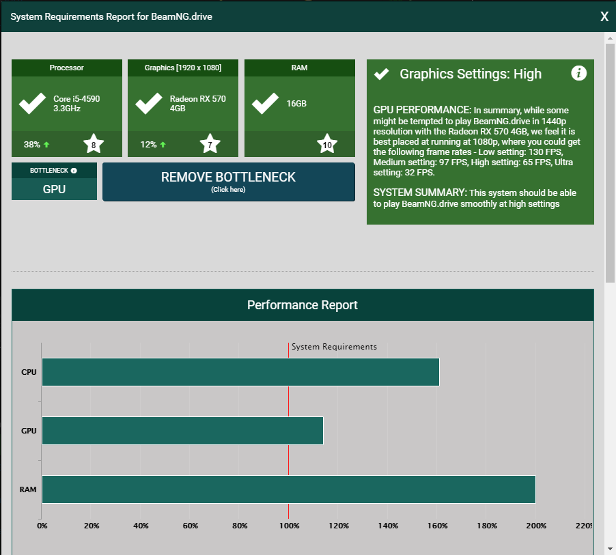Click the 12% value
This screenshot has height=555, width=616.
[x=148, y=145]
